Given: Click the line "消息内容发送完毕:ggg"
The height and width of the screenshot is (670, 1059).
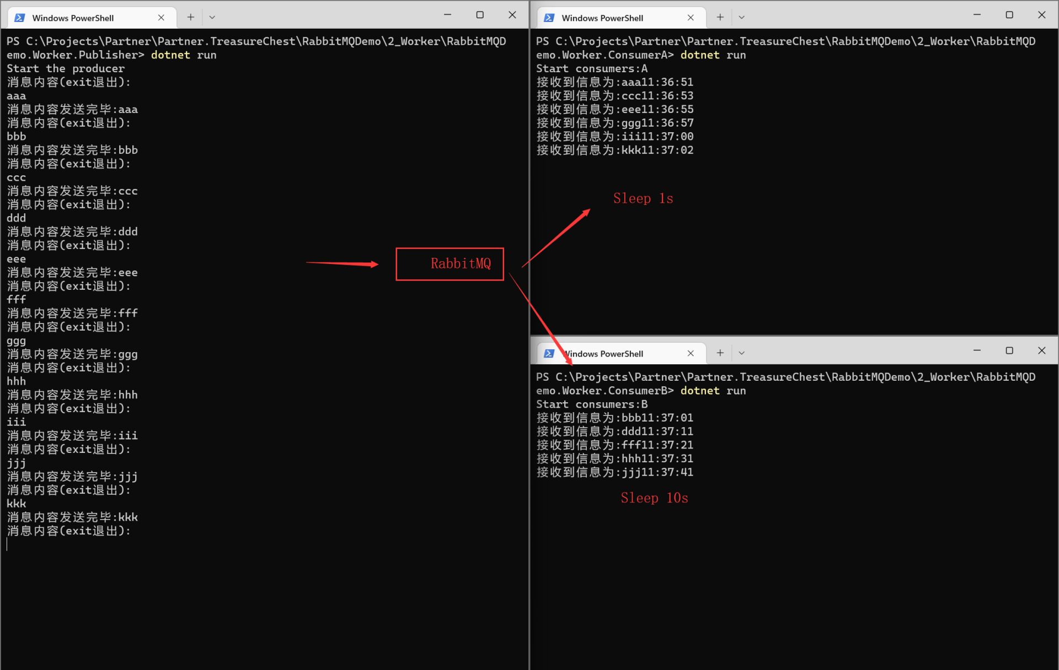Looking at the screenshot, I should (72, 354).
